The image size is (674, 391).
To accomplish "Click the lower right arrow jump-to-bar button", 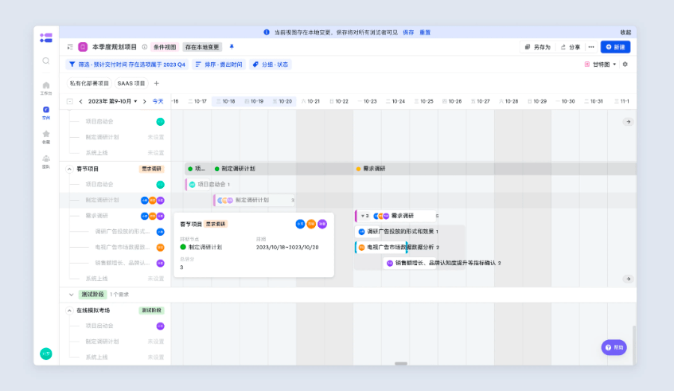I will pos(629,279).
